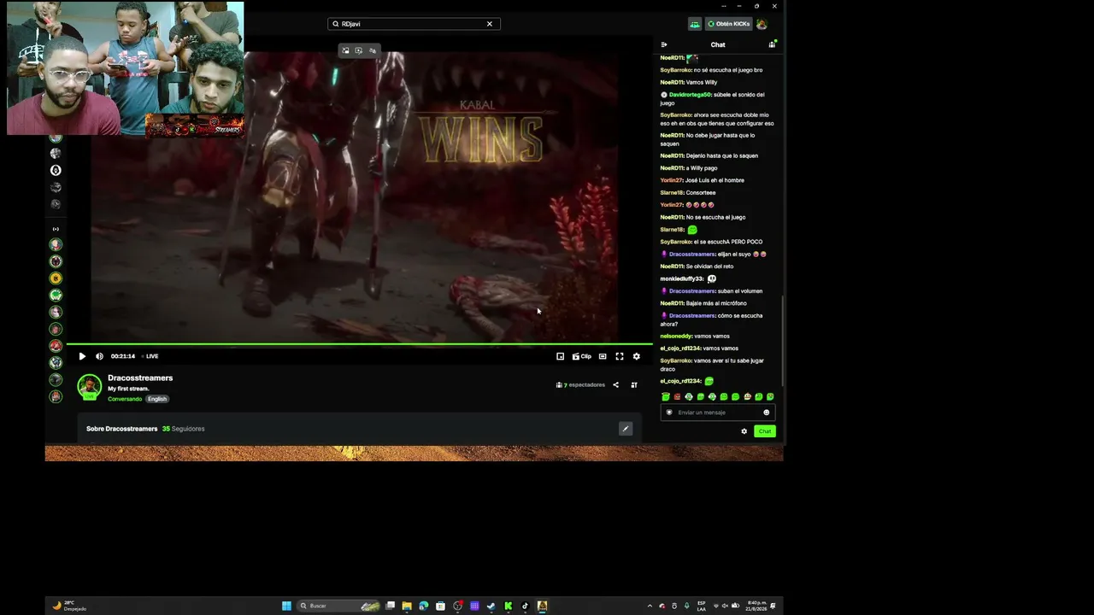The image size is (1094, 615).
Task: Click the Obtén KICKs button
Action: (728, 24)
